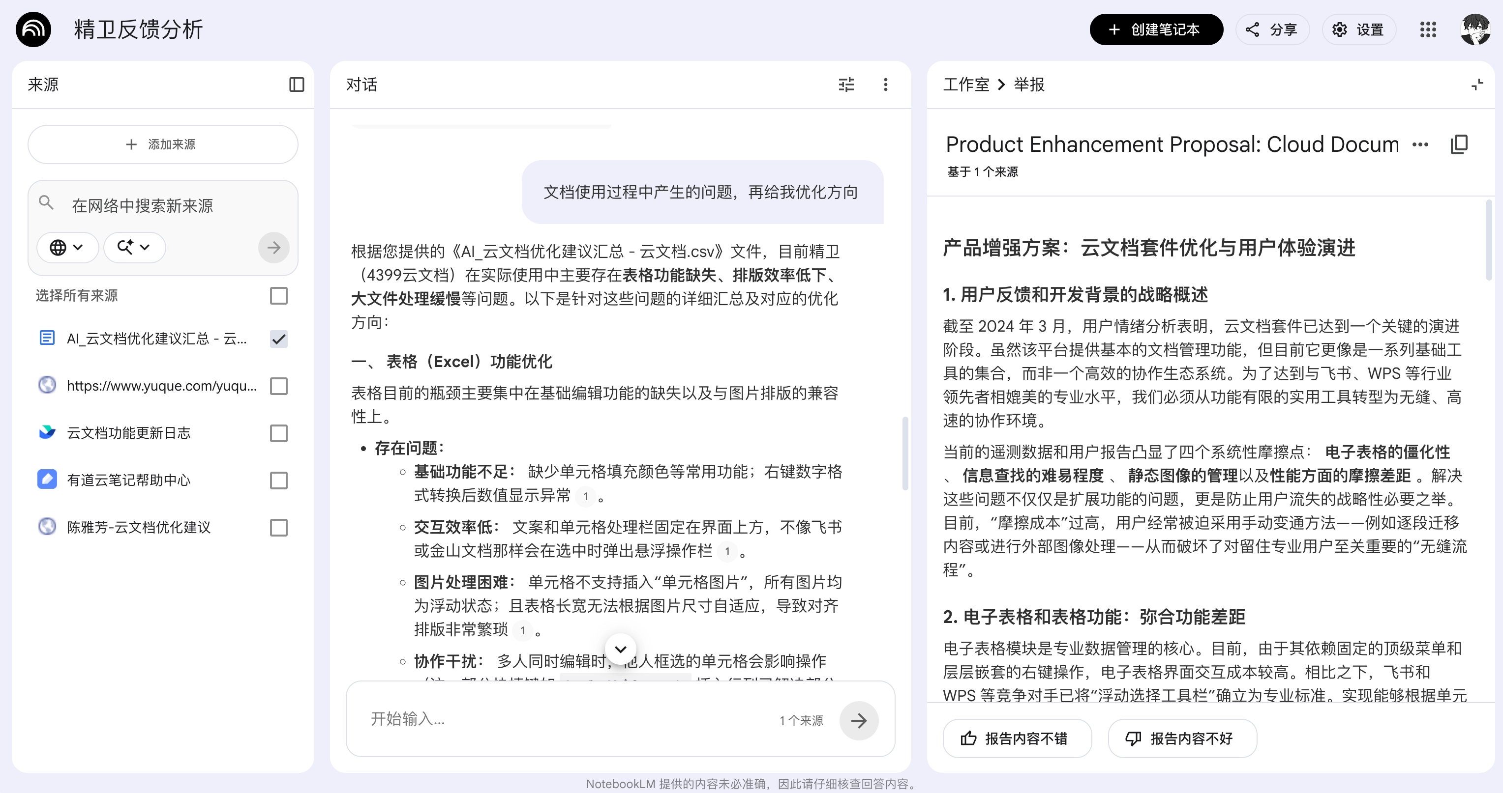The height and width of the screenshot is (793, 1503).
Task: Click the search magnifier icon
Action: (x=46, y=202)
